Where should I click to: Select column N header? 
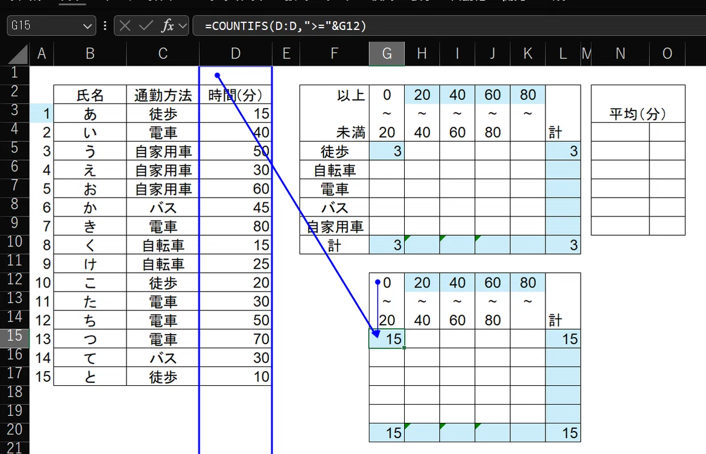(x=620, y=54)
